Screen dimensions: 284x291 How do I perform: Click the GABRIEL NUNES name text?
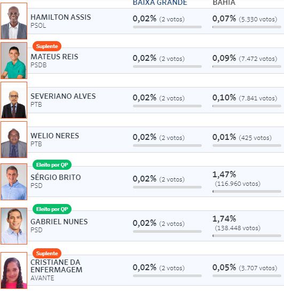click(x=59, y=222)
